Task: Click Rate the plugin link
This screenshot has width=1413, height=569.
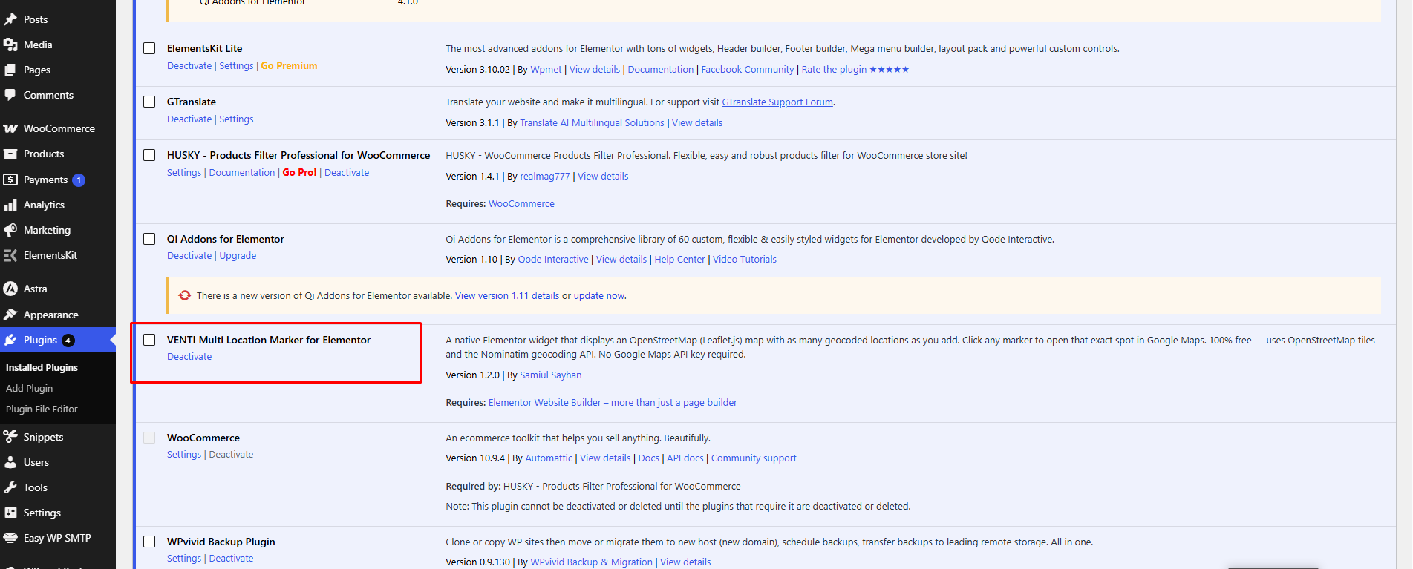Action: (834, 70)
